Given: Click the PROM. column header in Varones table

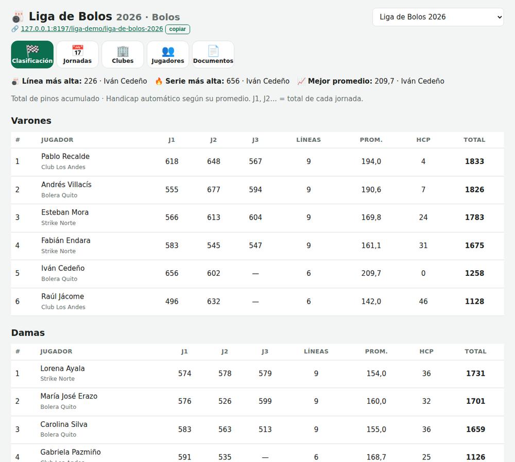Looking at the screenshot, I should (371, 140).
